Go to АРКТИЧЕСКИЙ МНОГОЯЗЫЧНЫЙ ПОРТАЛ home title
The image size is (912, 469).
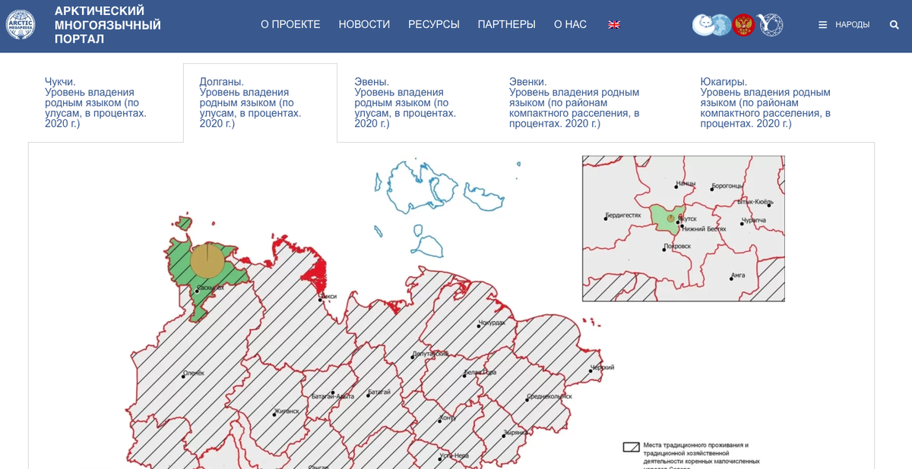(108, 25)
